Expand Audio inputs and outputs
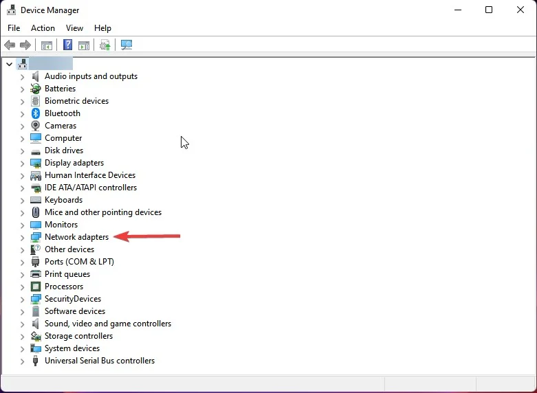Image resolution: width=537 pixels, height=393 pixels. pos(22,77)
